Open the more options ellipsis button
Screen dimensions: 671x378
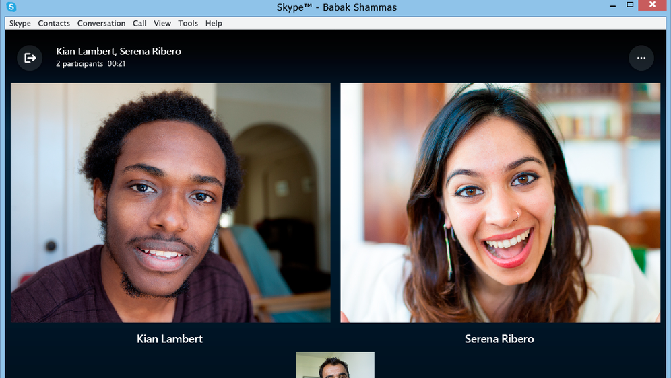641,58
